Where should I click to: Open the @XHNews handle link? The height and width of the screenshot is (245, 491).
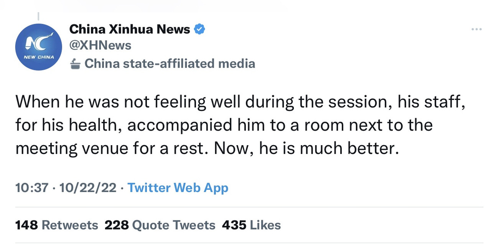click(x=100, y=45)
